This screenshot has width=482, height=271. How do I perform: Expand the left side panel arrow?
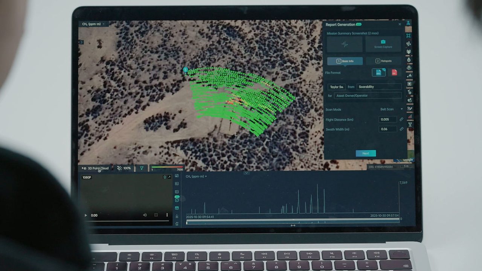pyautogui.click(x=81, y=42)
